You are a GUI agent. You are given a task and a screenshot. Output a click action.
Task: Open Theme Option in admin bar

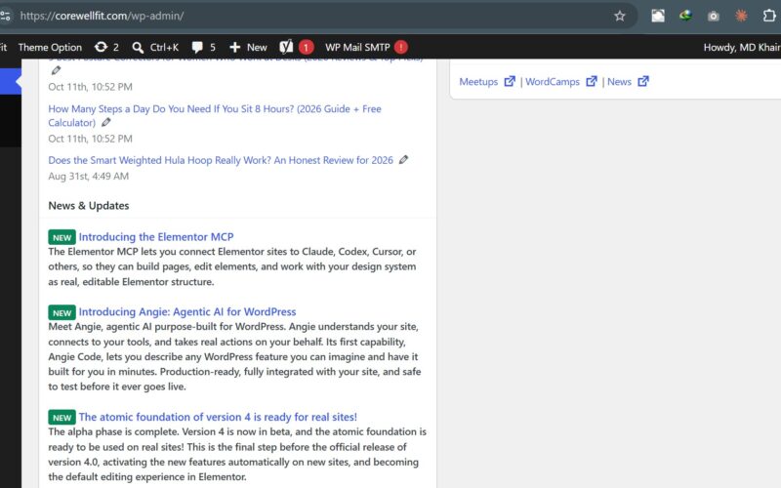(50, 47)
